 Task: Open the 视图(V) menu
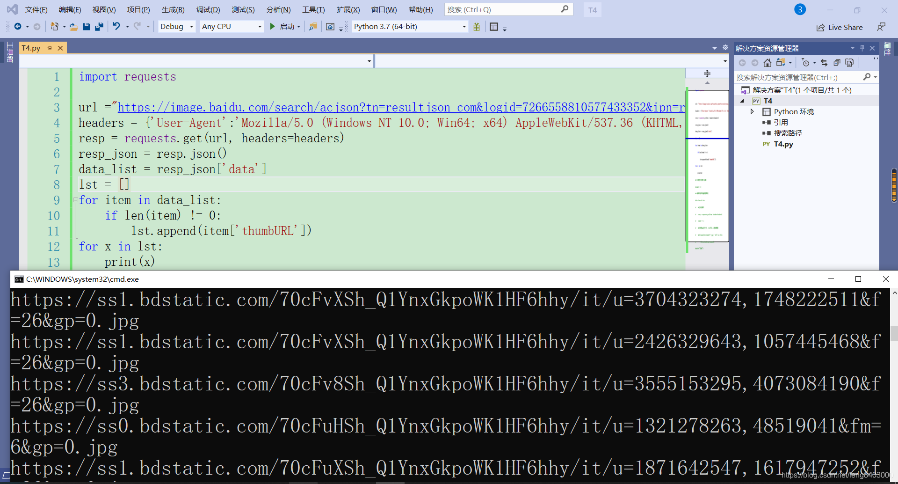(104, 10)
